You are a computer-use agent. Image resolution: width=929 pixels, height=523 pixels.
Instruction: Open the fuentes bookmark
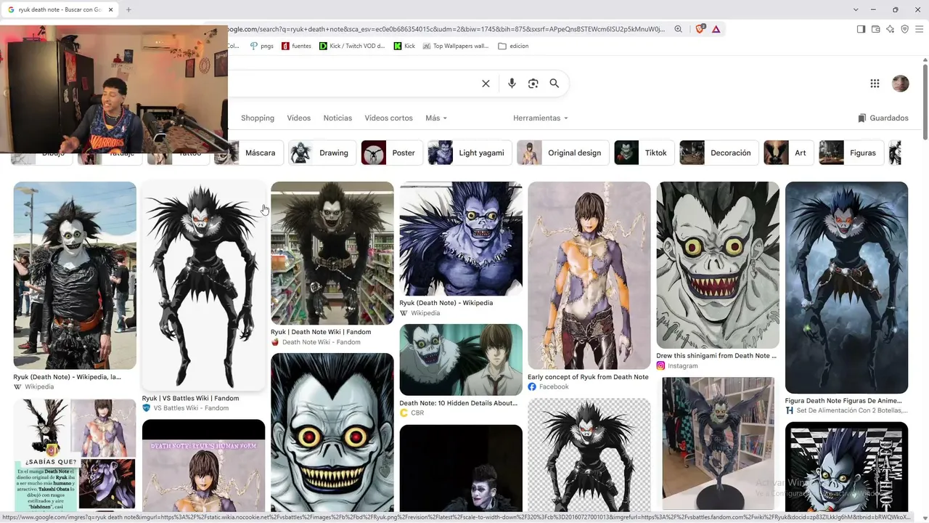coord(296,46)
